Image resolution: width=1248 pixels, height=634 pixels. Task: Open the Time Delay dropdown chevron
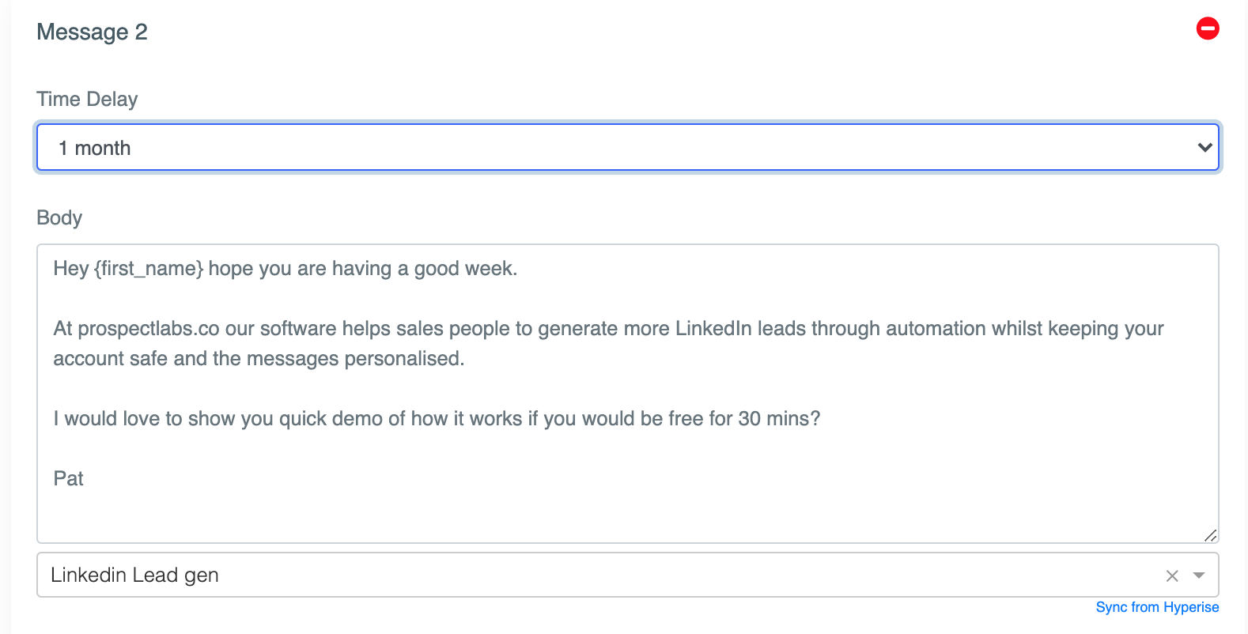click(1205, 147)
